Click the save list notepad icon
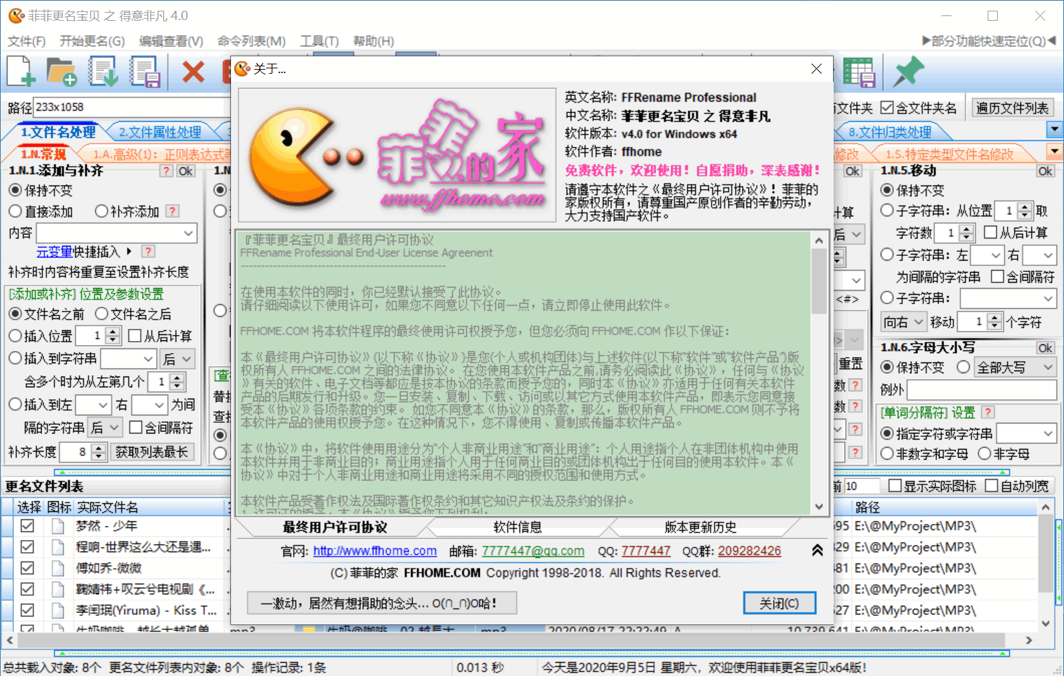The image size is (1064, 676). click(145, 71)
